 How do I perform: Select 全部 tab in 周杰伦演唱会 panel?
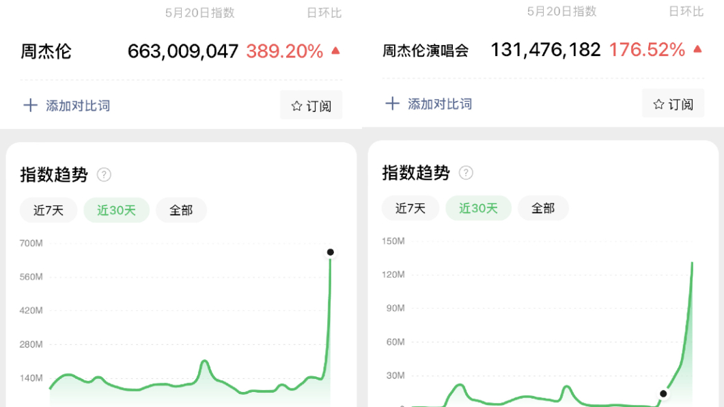(x=543, y=208)
